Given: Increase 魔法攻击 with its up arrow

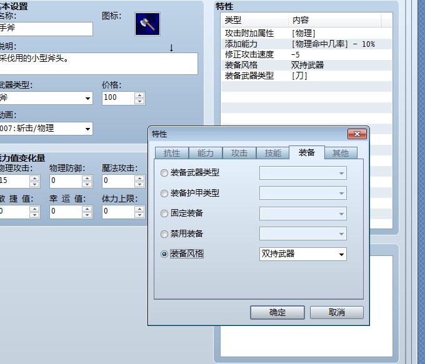Looking at the screenshot, I should (139, 179).
